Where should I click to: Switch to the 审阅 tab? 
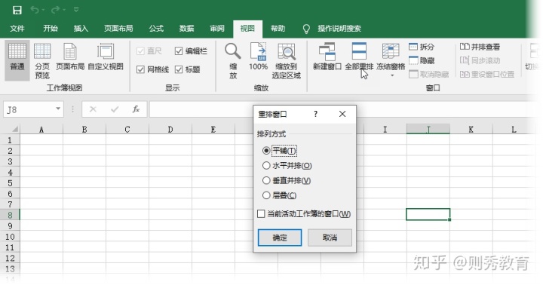point(217,29)
